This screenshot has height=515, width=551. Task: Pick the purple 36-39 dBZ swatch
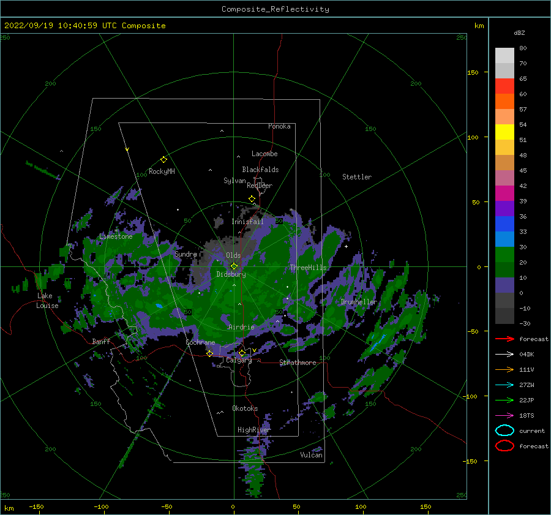point(504,209)
